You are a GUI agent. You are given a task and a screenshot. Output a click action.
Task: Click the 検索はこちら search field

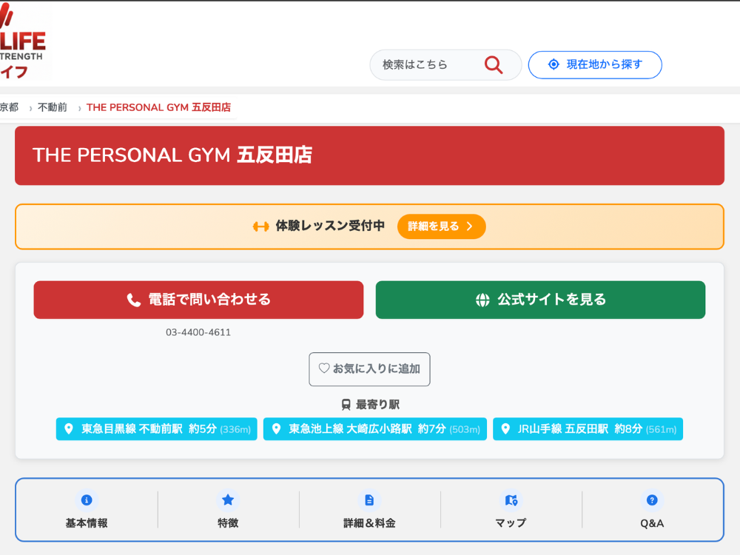point(445,64)
